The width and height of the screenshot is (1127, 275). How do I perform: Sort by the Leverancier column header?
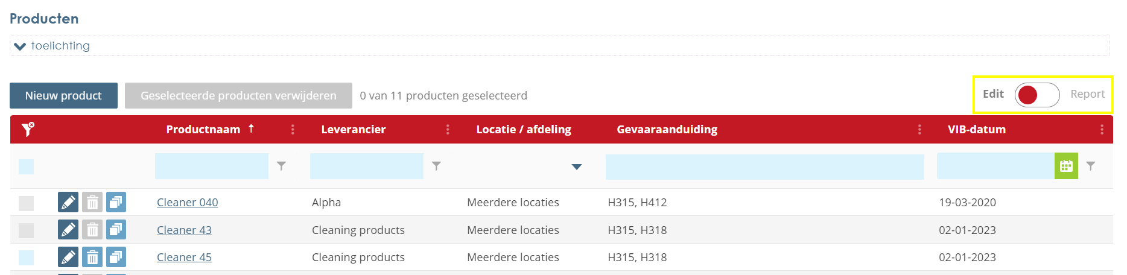click(x=353, y=129)
